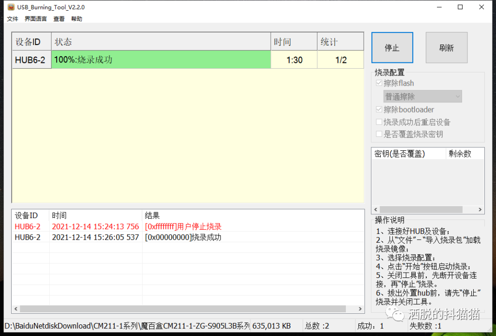Open the 文件 menu
The image size is (496, 336).
(13, 19)
